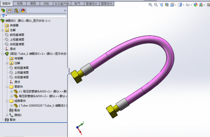
Task: Select the Section View icon
Action: pyautogui.click(x=167, y=5)
